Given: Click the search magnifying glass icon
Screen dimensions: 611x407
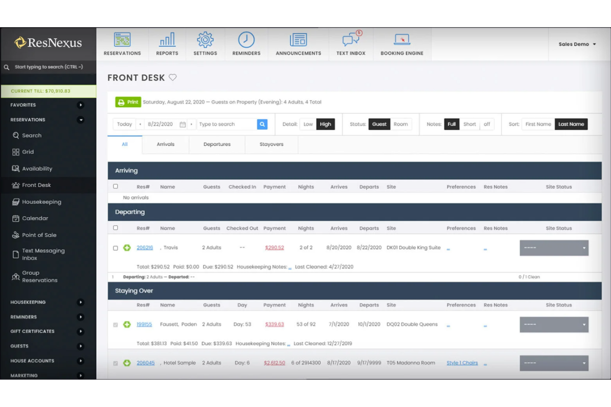Looking at the screenshot, I should [262, 124].
